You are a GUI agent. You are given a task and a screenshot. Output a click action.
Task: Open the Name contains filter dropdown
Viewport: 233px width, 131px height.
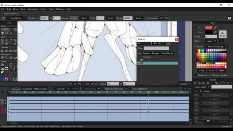pyautogui.click(x=202, y=87)
